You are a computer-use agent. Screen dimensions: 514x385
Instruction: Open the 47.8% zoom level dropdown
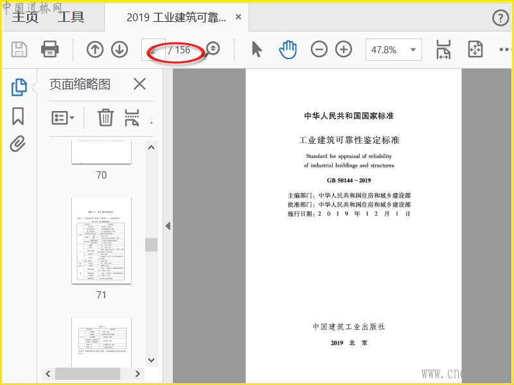[394, 50]
